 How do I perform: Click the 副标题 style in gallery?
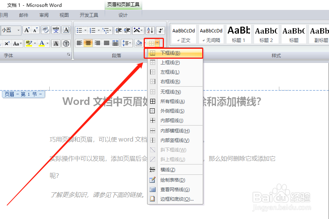(319, 34)
